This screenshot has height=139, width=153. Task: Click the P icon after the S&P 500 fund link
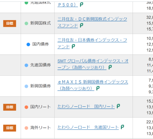(82, 4)
